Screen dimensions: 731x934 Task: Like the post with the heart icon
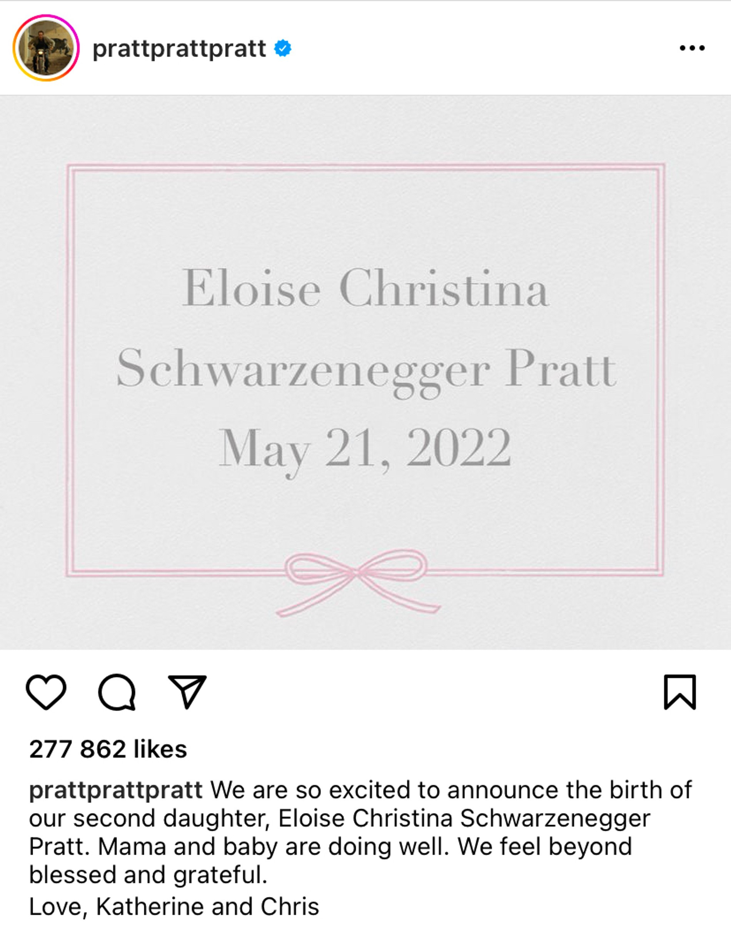click(x=46, y=692)
